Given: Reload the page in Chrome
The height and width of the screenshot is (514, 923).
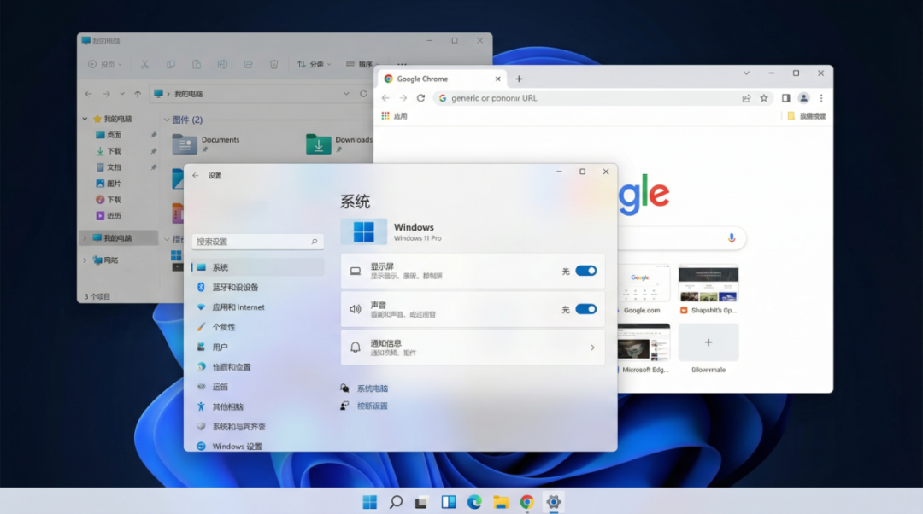Looking at the screenshot, I should pos(420,98).
